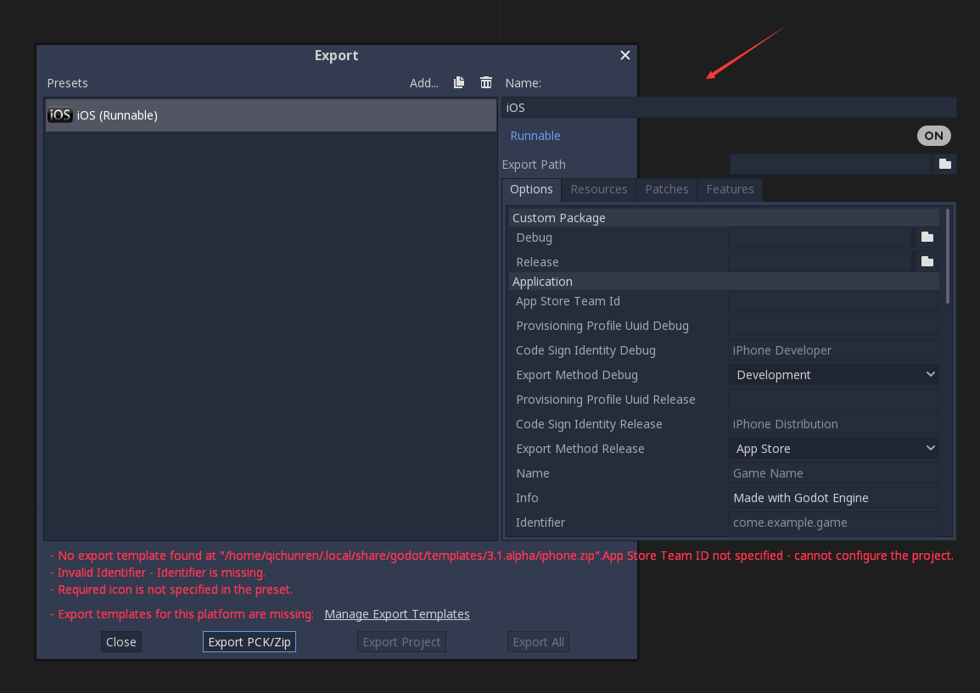Image resolution: width=980 pixels, height=693 pixels.
Task: Change Export Method Release from App Store
Action: click(832, 448)
